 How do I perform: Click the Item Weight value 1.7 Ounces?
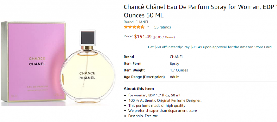(x=179, y=70)
